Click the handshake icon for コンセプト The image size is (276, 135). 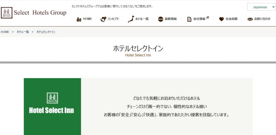pyautogui.click(x=103, y=19)
